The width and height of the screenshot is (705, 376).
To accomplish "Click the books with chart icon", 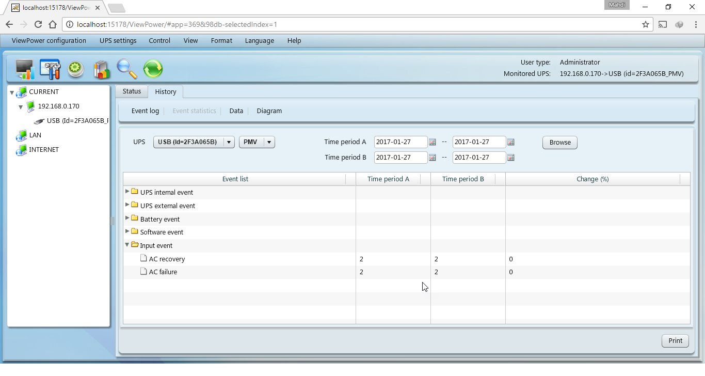I will pyautogui.click(x=102, y=69).
